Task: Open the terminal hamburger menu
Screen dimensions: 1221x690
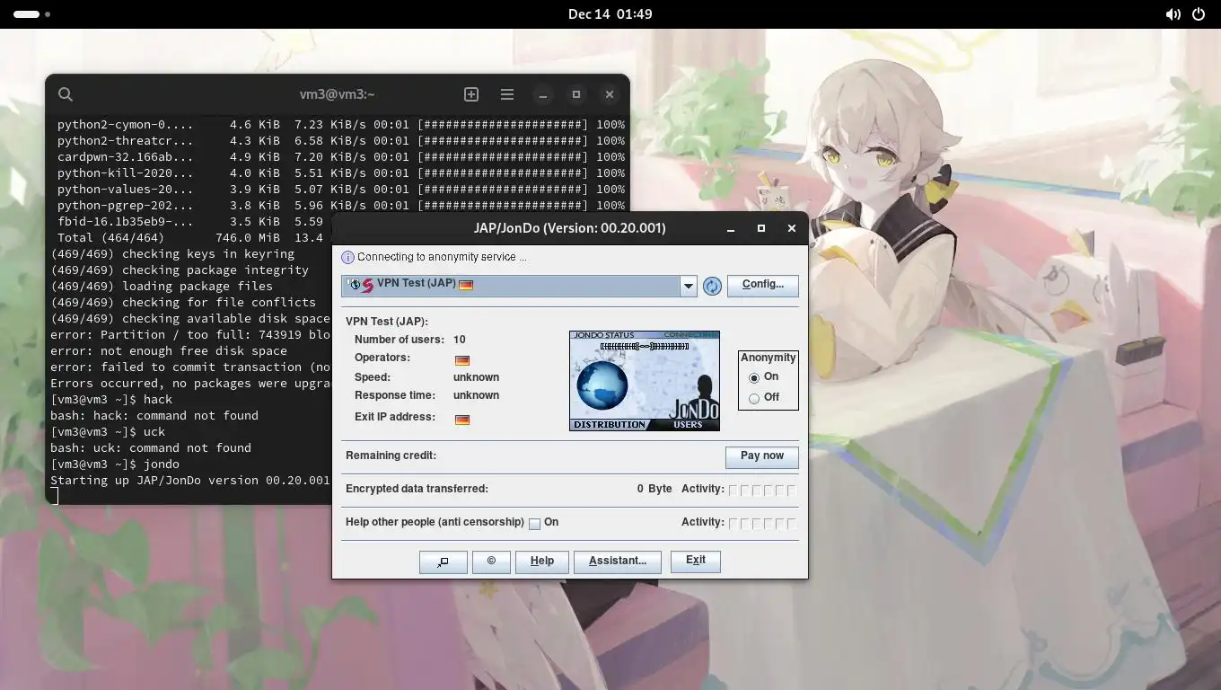Action: point(507,94)
